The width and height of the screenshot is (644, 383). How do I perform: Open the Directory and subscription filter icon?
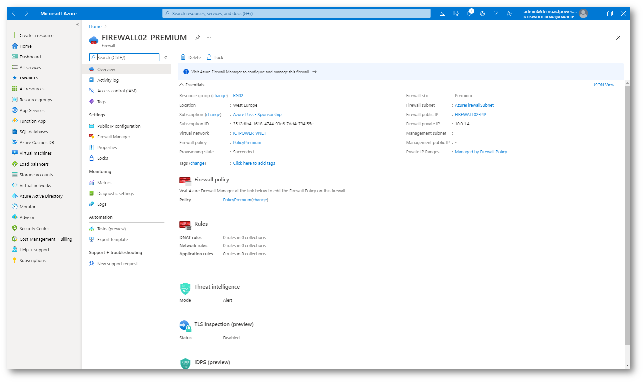coord(456,13)
